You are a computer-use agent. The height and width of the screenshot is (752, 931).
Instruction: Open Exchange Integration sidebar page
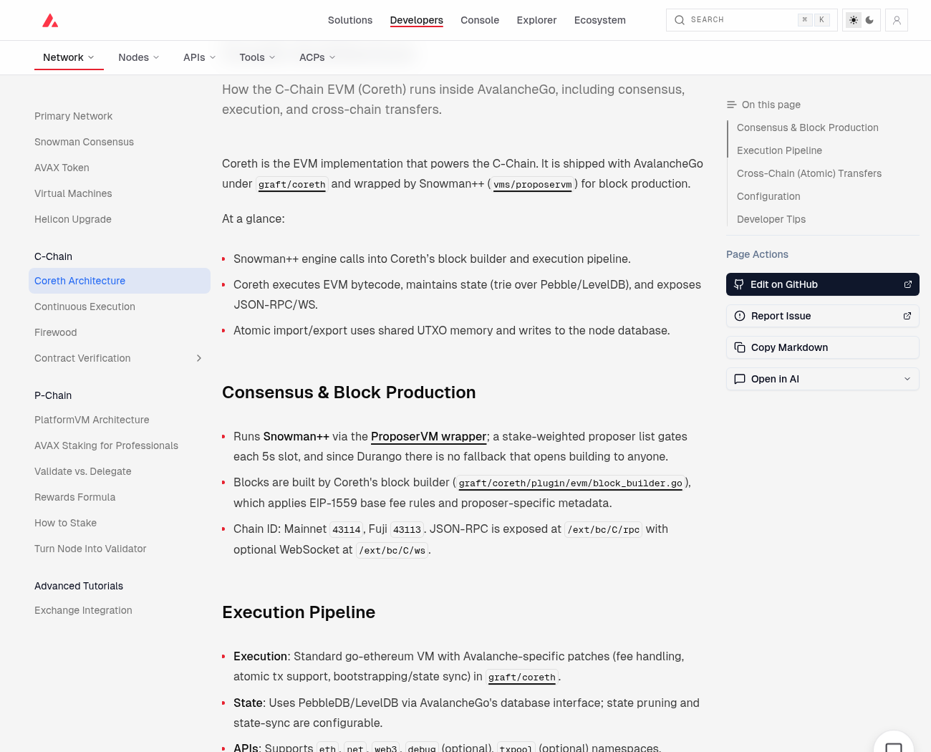[x=83, y=610]
